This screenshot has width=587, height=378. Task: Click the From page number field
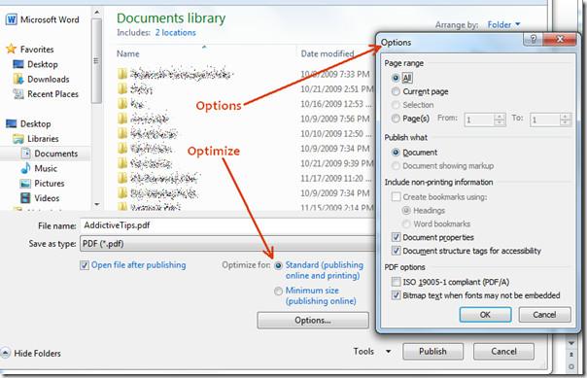tap(479, 120)
